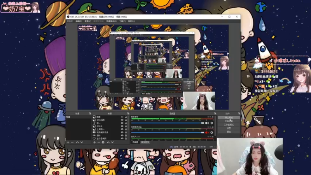311x175 pixels.
Task: Add a new source with the plus icon
Action: click(x=94, y=142)
